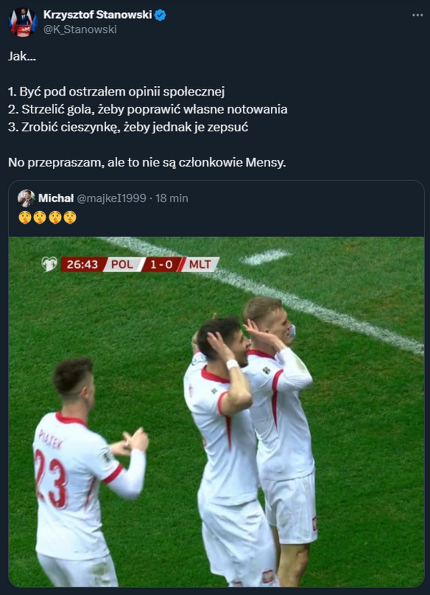430x595 pixels.
Task: Open the Krzysztof Stanowski display name link
Action: click(x=97, y=15)
